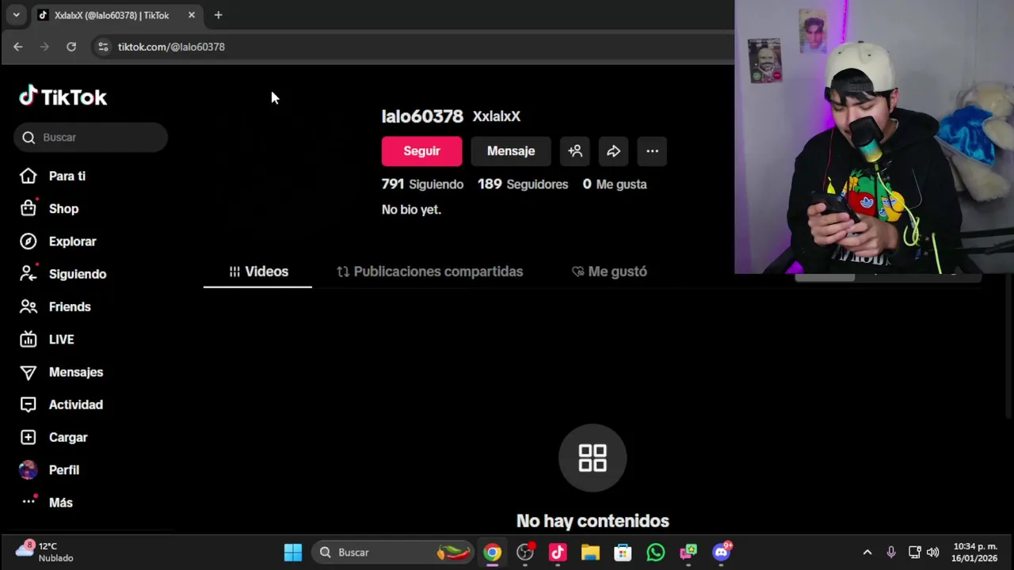Click the webcam overlay scrollbar thumb
Screen dimensions: 1014x570
(x=825, y=277)
